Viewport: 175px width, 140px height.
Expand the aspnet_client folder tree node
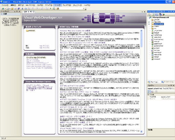(x=149, y=24)
